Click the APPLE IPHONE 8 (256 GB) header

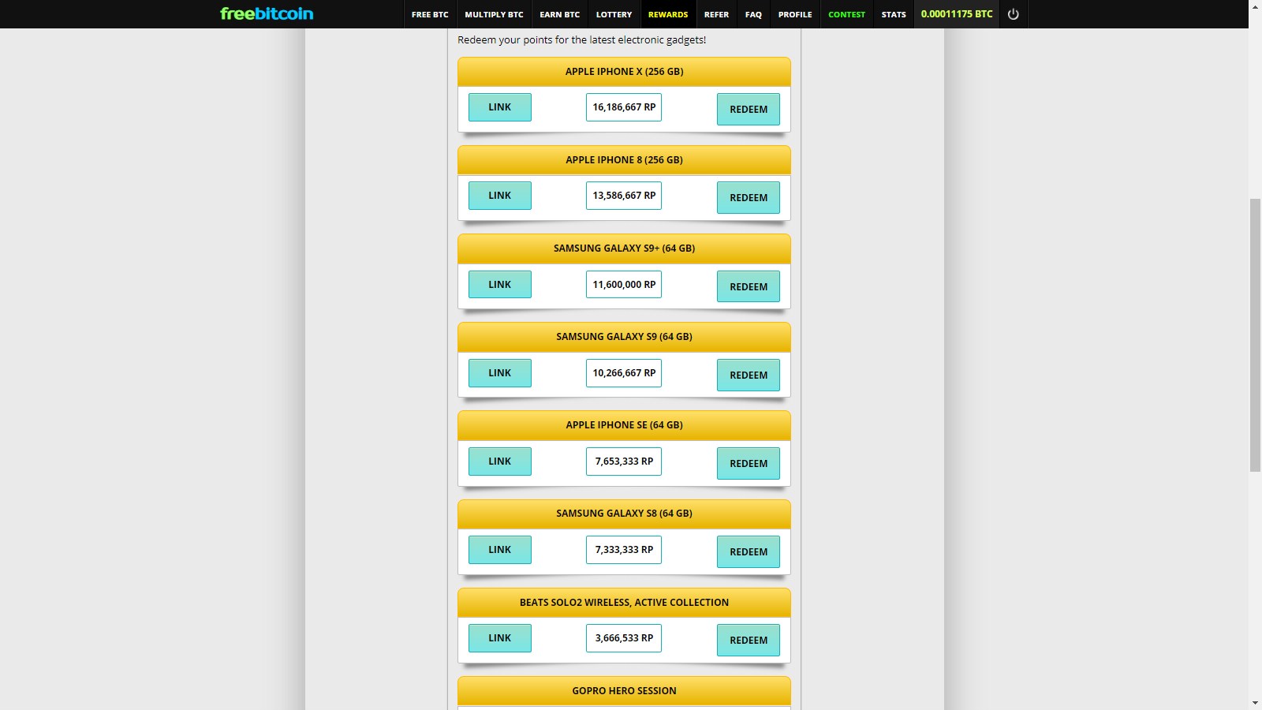624,159
